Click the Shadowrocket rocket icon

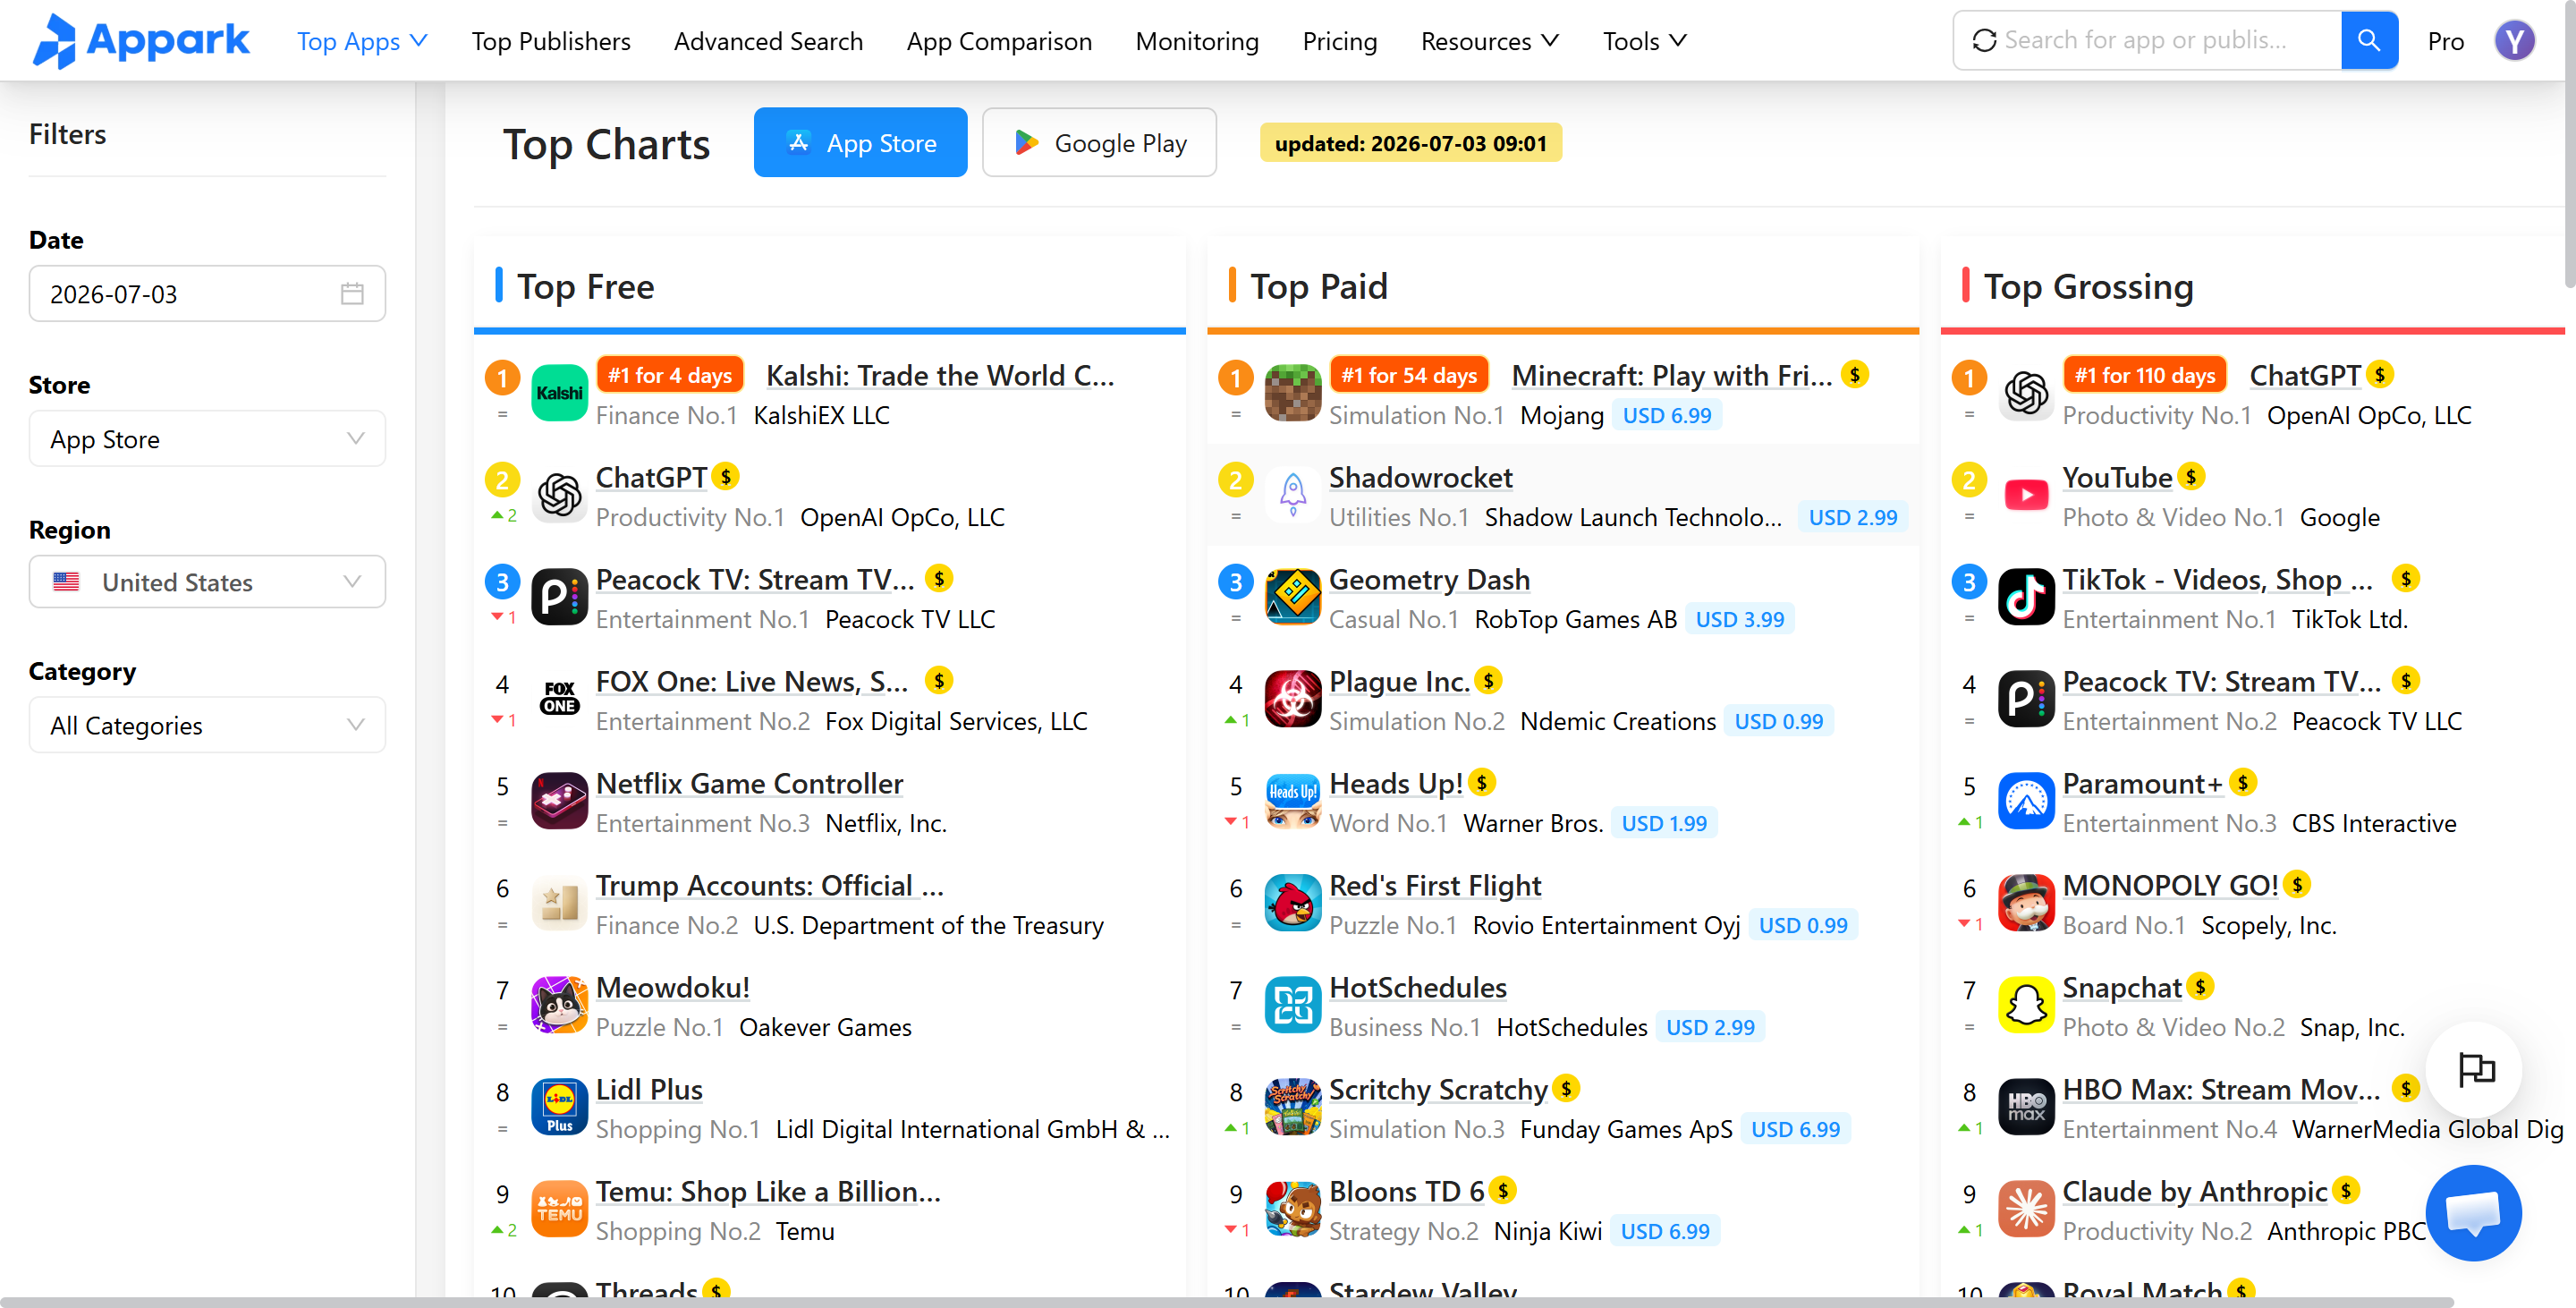coord(1292,495)
